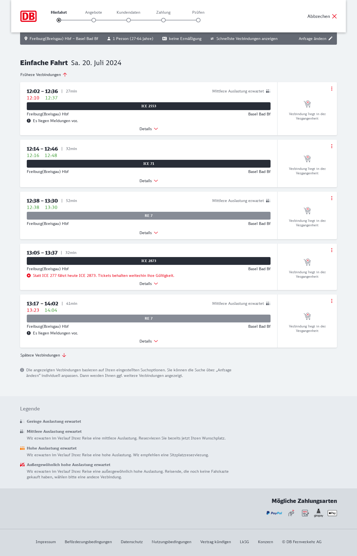Image resolution: width=357 pixels, height=556 pixels.
Task: Select the Hinfahrt step circle
Action: 59,20
